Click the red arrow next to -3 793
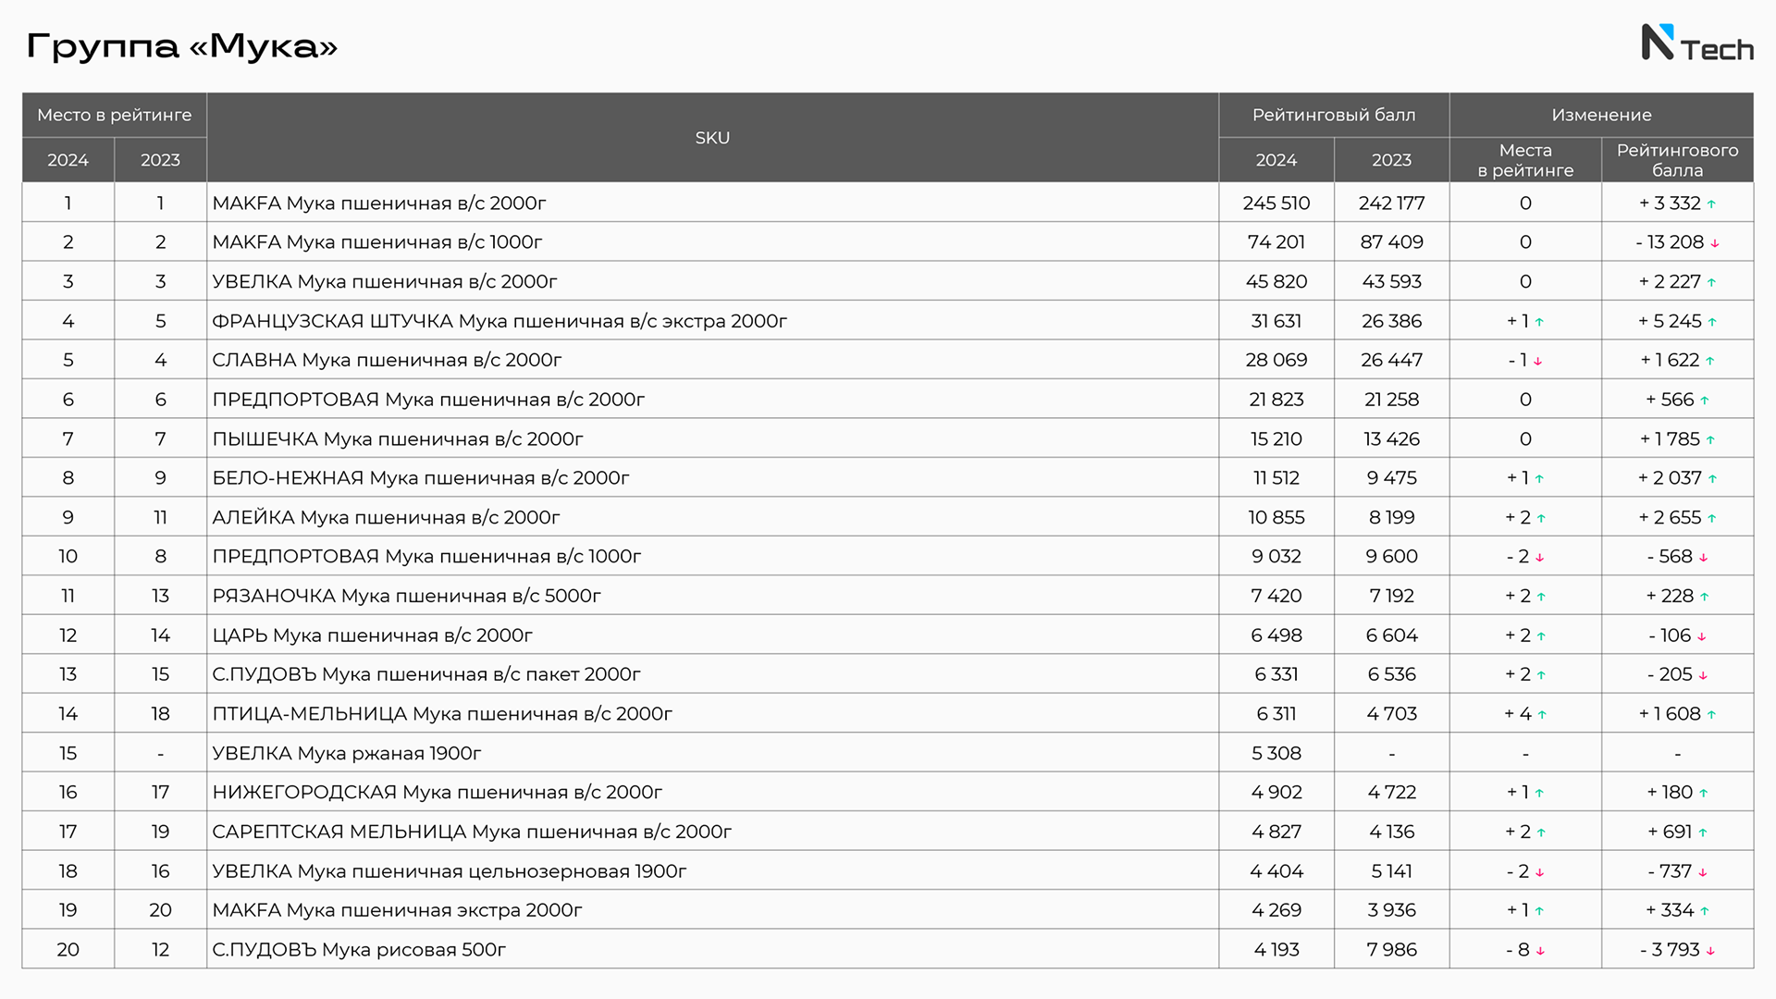 point(1710,951)
